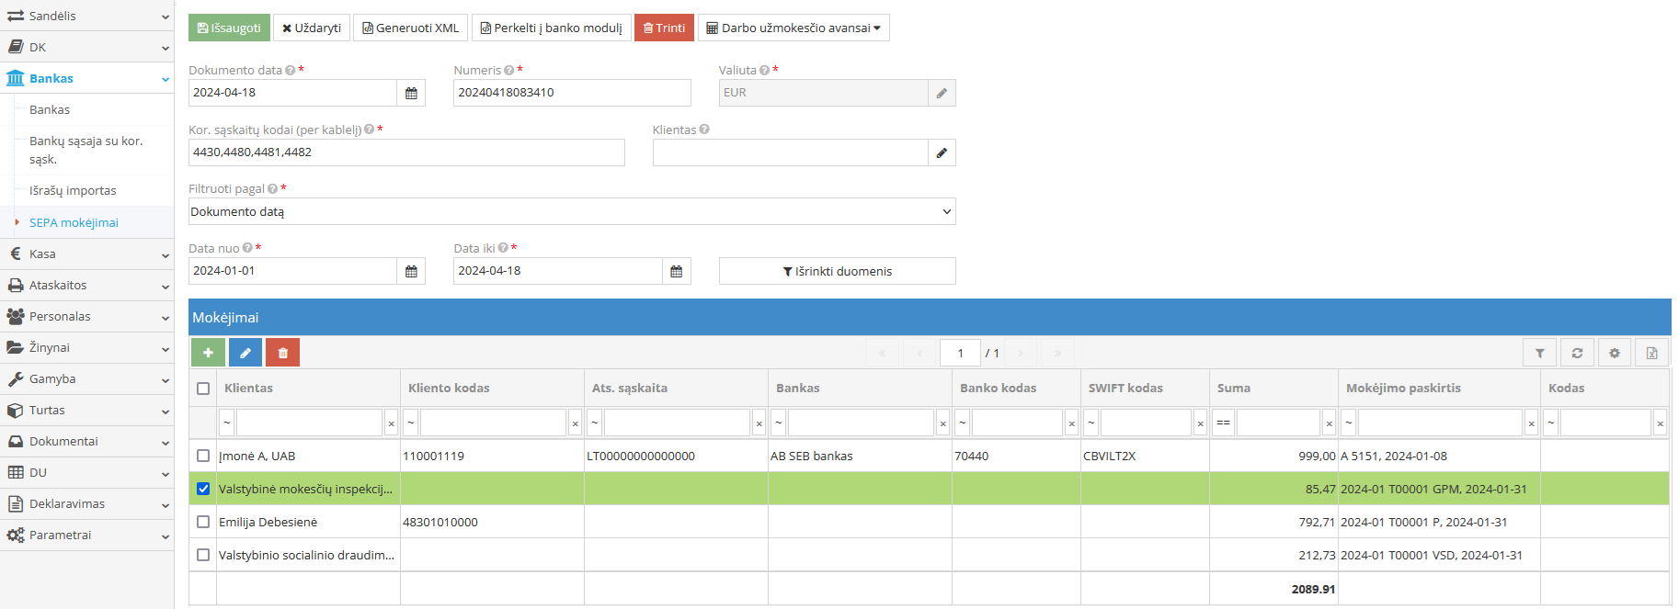1678x609 pixels.
Task: Open Išrašų importas in the sidebar
Action: [x=73, y=191]
